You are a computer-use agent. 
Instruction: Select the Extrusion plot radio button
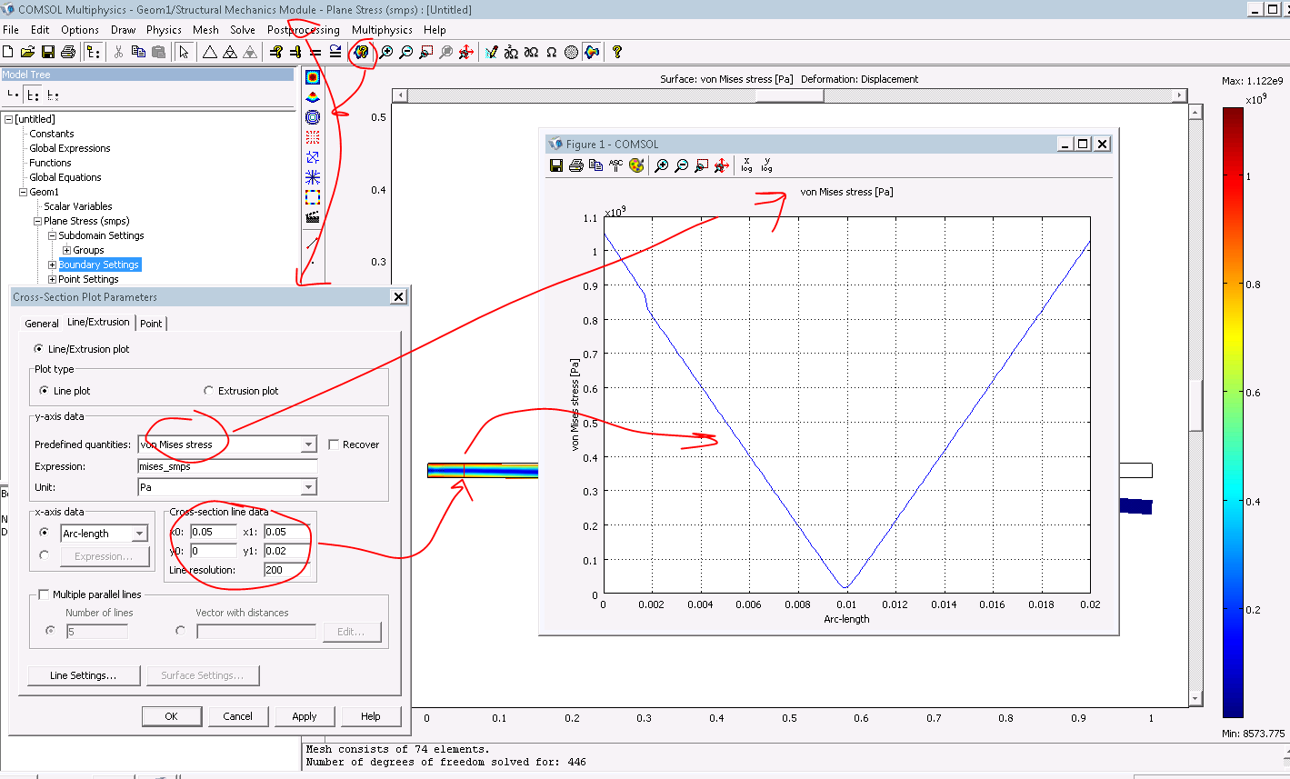tap(209, 391)
